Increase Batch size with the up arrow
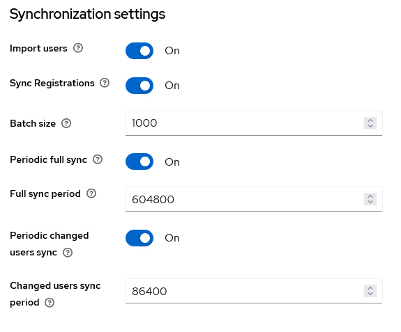Image resolution: width=401 pixels, height=332 pixels. point(370,120)
